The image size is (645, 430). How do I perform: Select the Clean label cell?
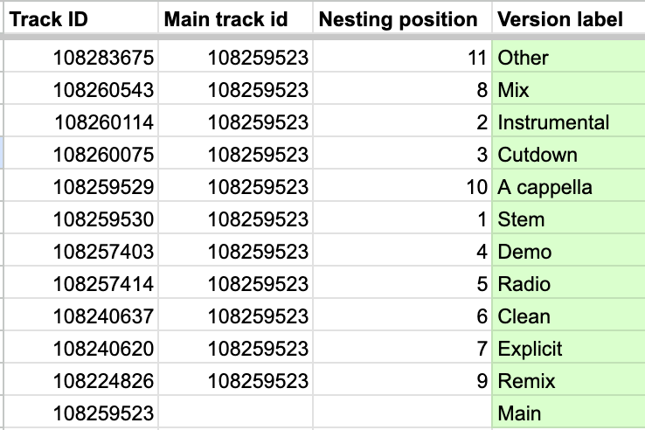tap(568, 316)
